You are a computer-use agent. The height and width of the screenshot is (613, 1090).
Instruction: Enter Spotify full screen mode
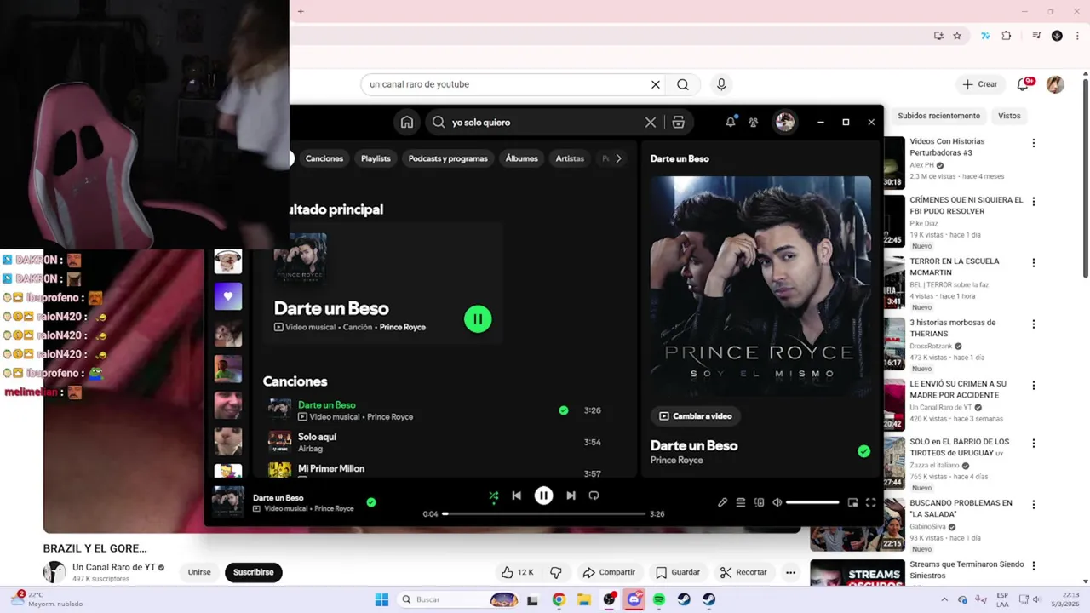pos(870,502)
